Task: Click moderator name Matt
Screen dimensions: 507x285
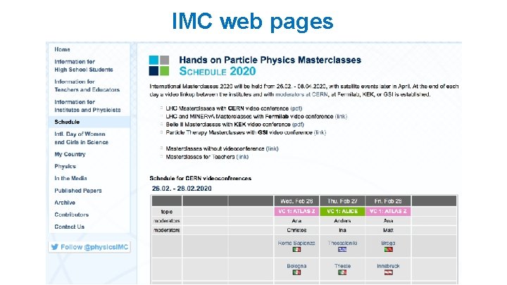Action: pyautogui.click(x=388, y=230)
